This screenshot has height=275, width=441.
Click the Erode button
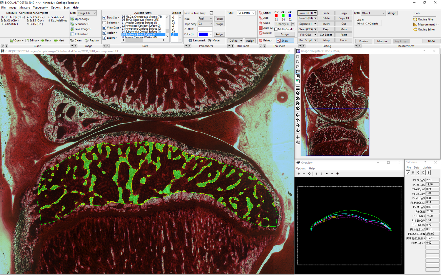pyautogui.click(x=326, y=13)
